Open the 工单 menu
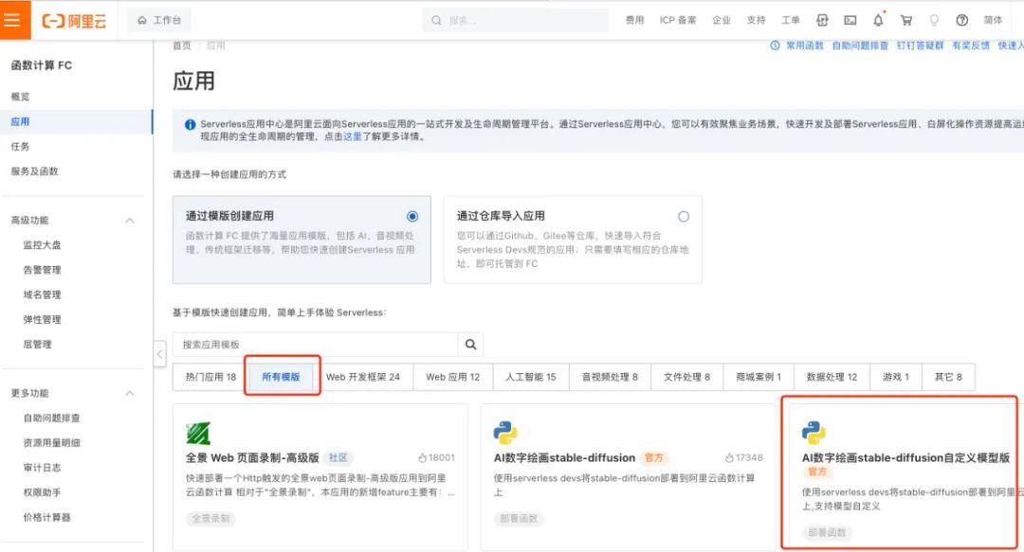The width and height of the screenshot is (1024, 552). click(x=790, y=20)
